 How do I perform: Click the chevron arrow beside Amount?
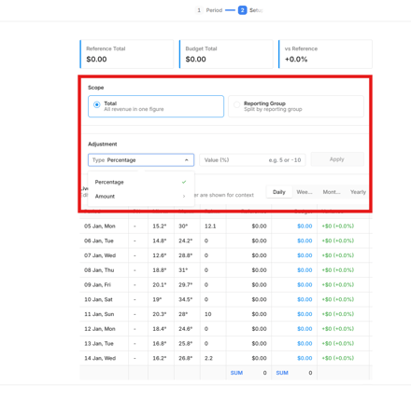184,196
